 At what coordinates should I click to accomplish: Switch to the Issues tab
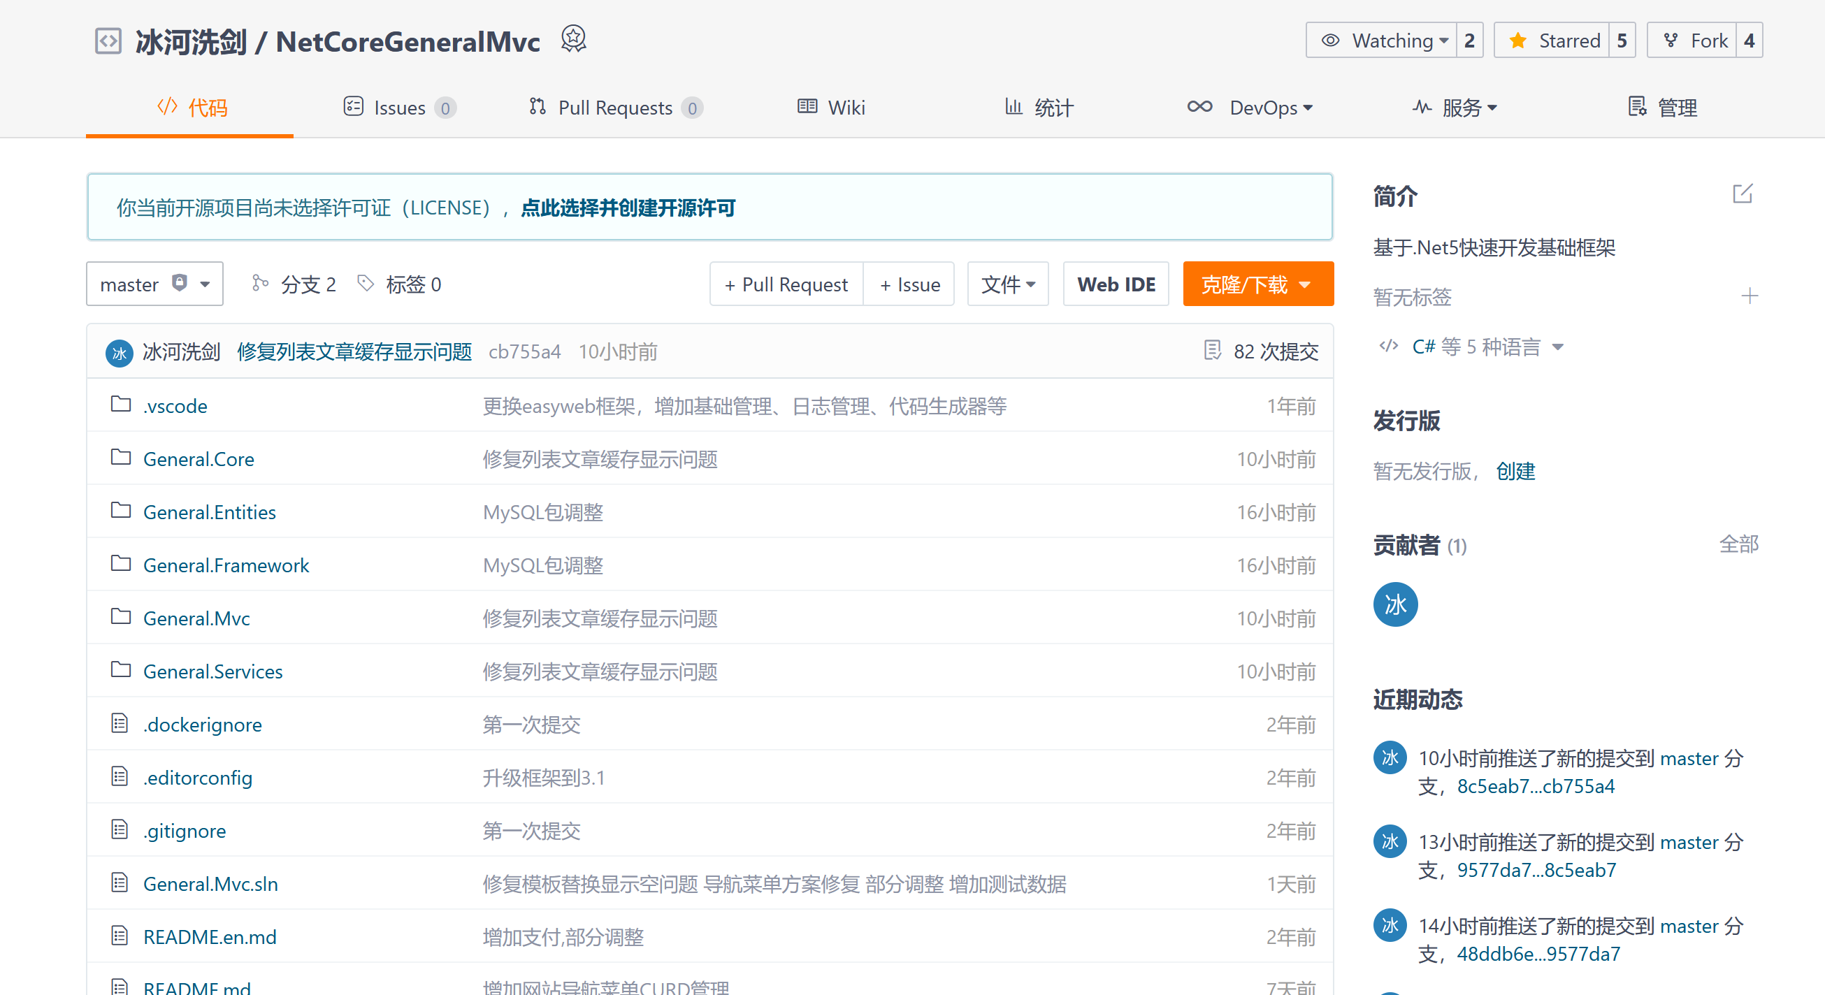pyautogui.click(x=399, y=108)
